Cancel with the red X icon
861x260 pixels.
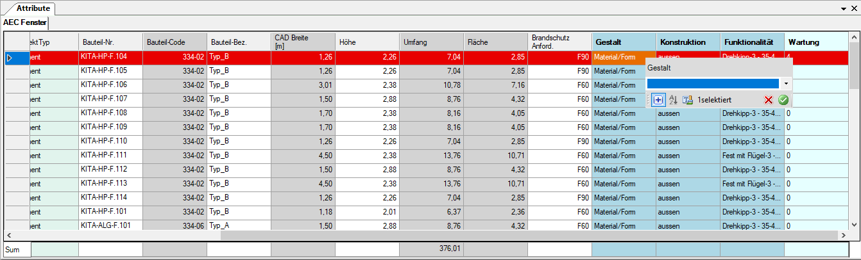click(x=769, y=100)
